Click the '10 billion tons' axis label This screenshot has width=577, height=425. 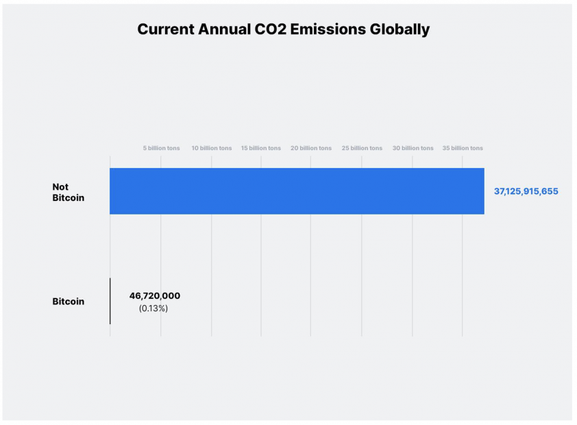[x=212, y=148]
